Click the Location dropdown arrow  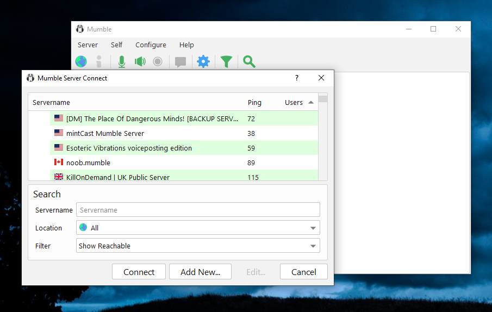313,228
